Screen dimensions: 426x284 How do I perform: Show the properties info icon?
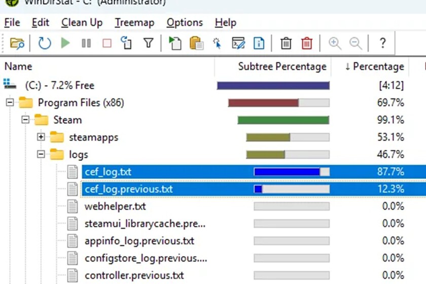(x=259, y=43)
